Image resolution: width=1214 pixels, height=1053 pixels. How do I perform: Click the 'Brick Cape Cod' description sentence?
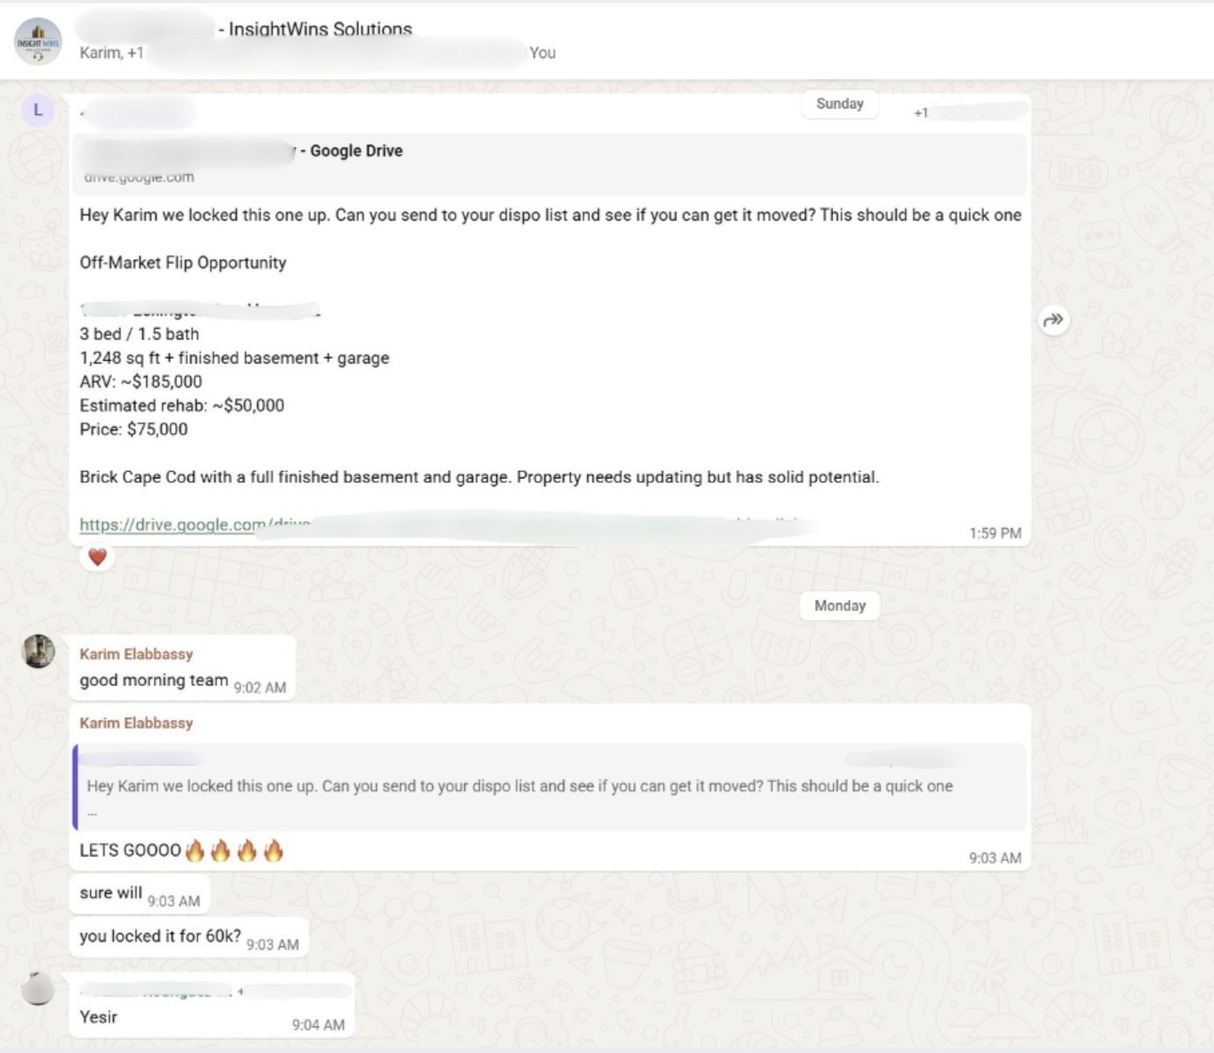[479, 478]
